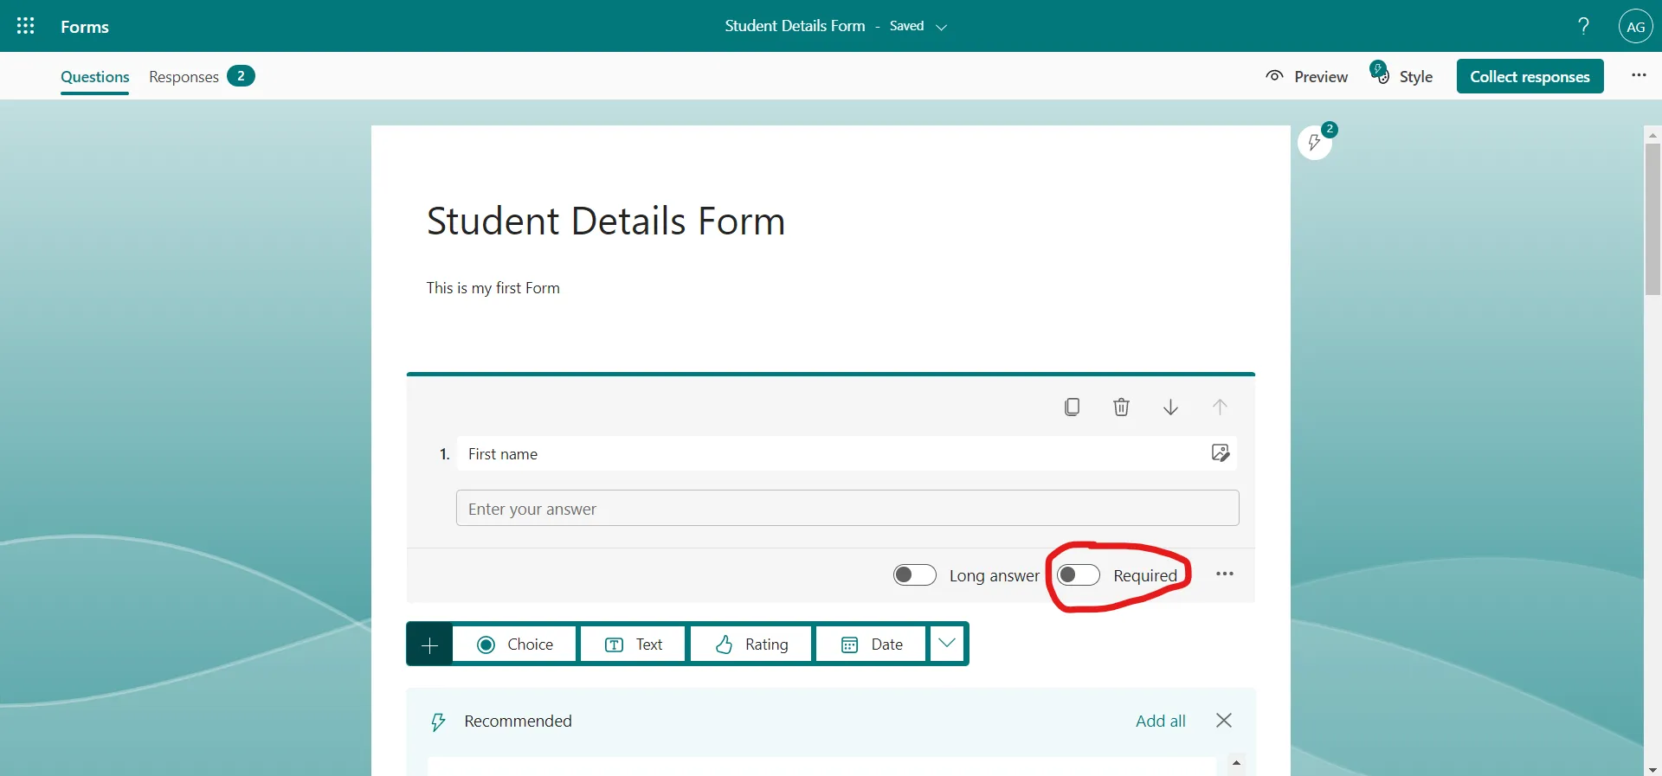1662x776 pixels.
Task: Close the Recommended panel
Action: 1223,721
